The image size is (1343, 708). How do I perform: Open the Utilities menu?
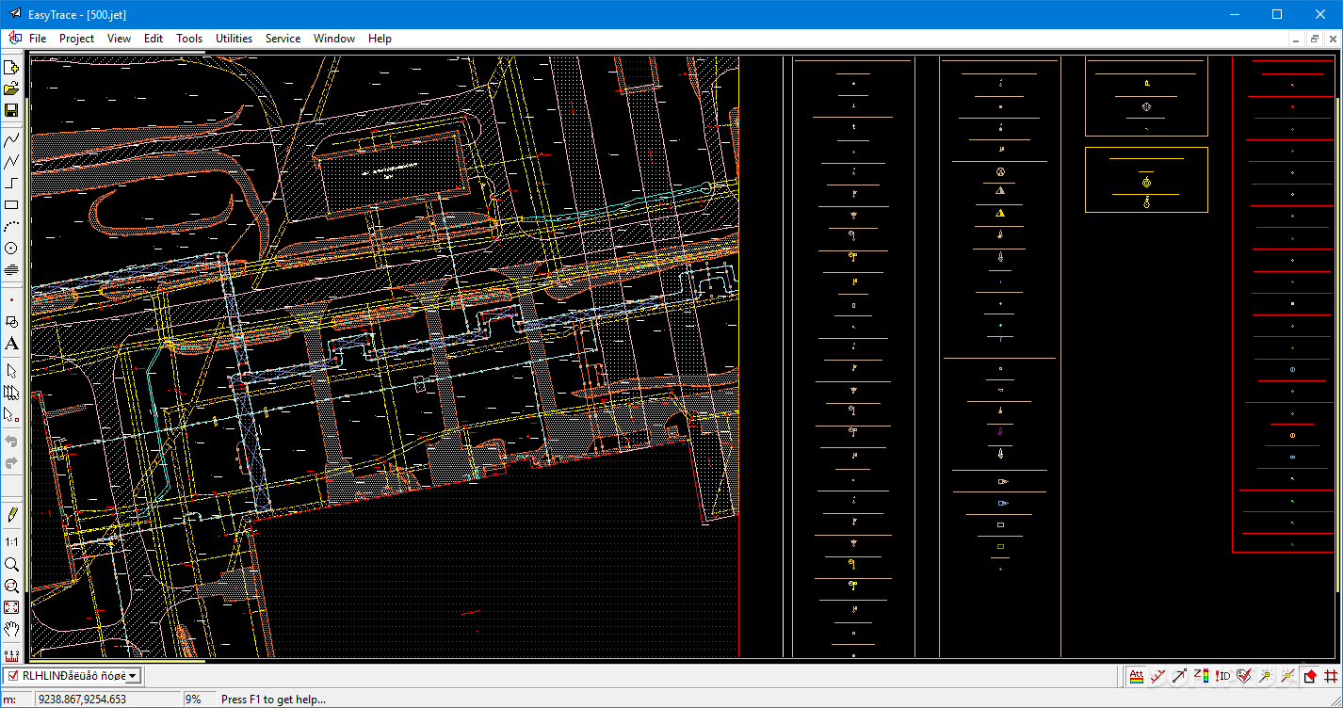[234, 39]
